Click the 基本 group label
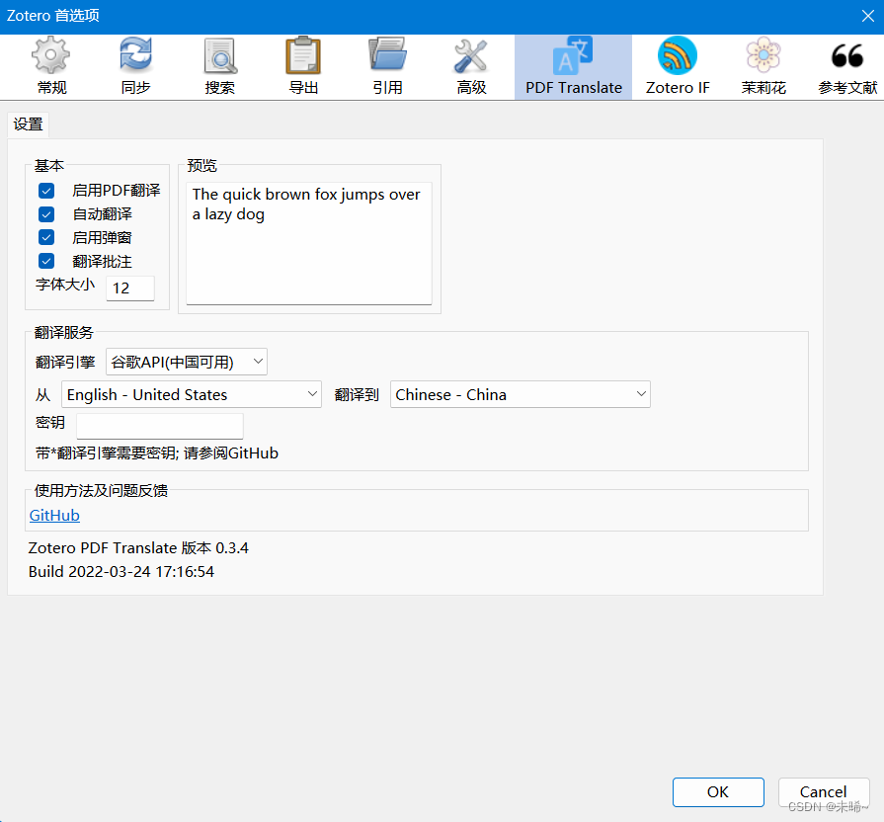 [x=49, y=166]
